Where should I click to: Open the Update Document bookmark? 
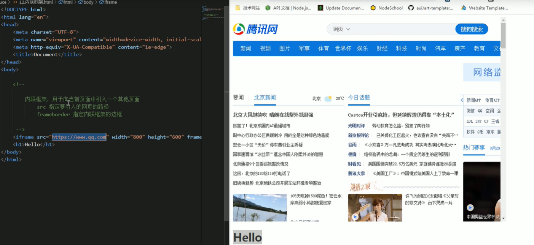pos(341,8)
